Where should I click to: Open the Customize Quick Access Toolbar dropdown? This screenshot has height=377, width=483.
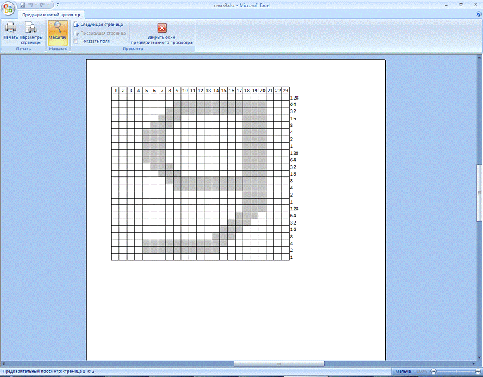[x=57, y=5]
